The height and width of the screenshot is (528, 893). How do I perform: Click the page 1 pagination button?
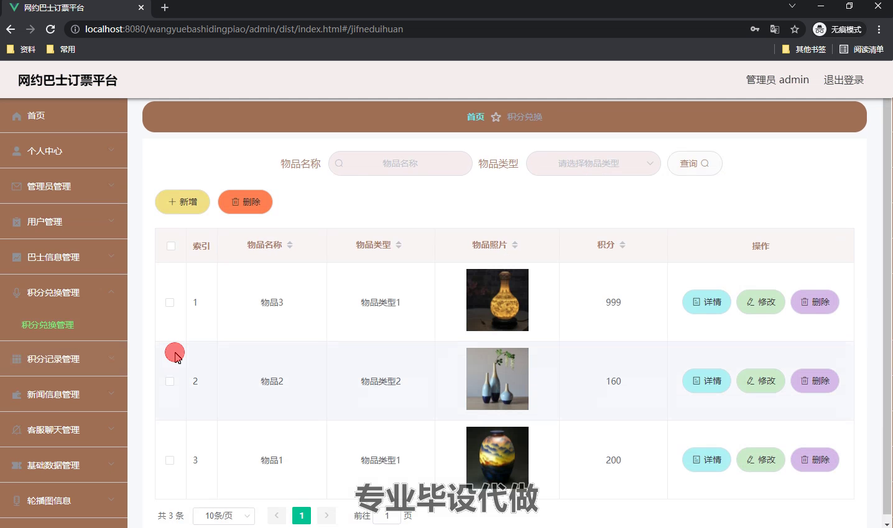(x=302, y=516)
